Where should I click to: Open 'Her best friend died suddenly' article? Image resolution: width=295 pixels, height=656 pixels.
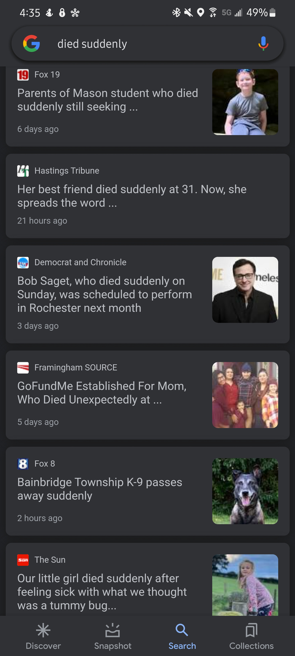click(131, 196)
